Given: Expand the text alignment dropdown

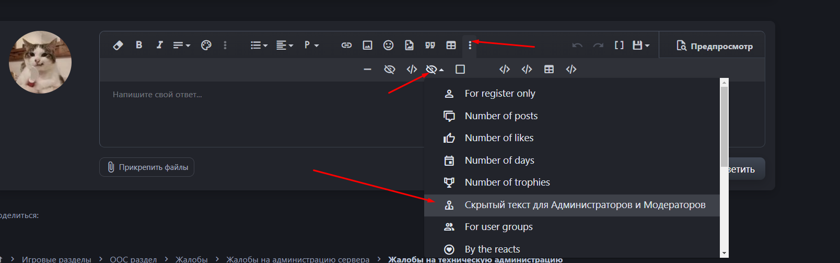Looking at the screenshot, I should 284,45.
